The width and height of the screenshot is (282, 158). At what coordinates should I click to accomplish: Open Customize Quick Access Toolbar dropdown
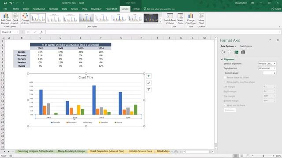(x=23, y=3)
